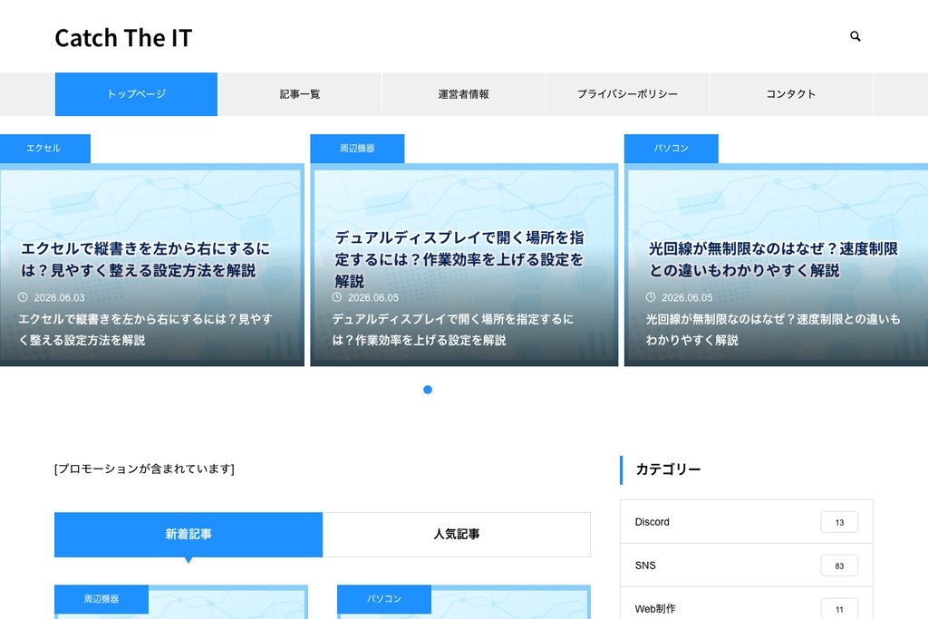This screenshot has width=928, height=619.
Task: Click the Catch The IT site logo
Action: (123, 38)
